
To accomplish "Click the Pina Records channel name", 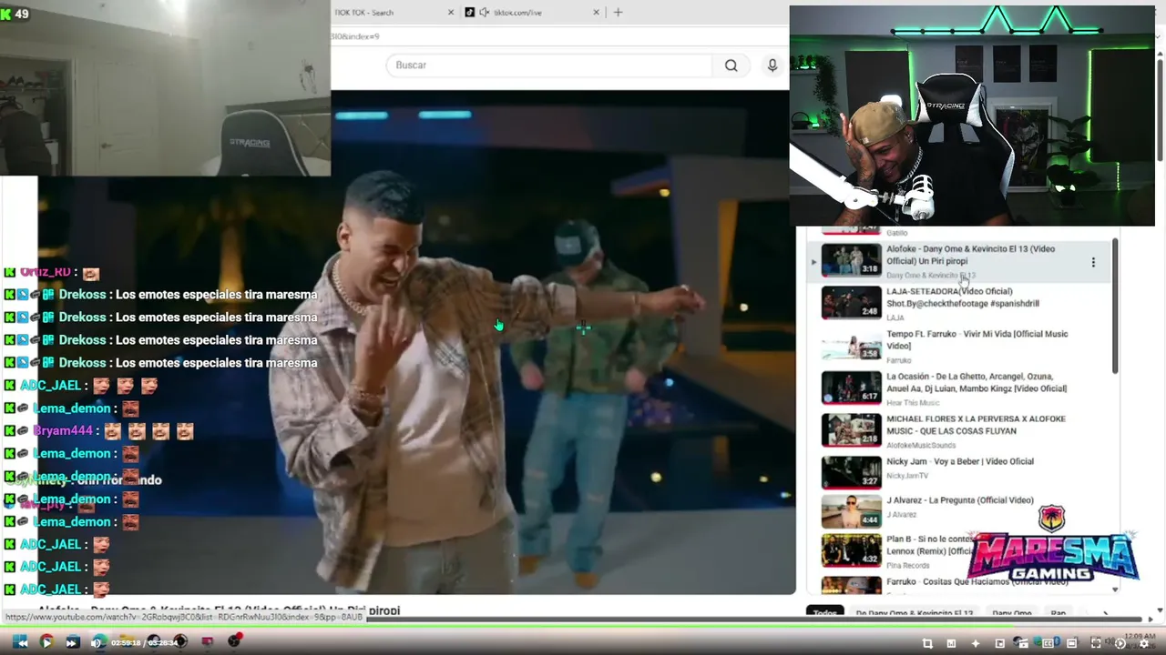I will coord(910,564).
